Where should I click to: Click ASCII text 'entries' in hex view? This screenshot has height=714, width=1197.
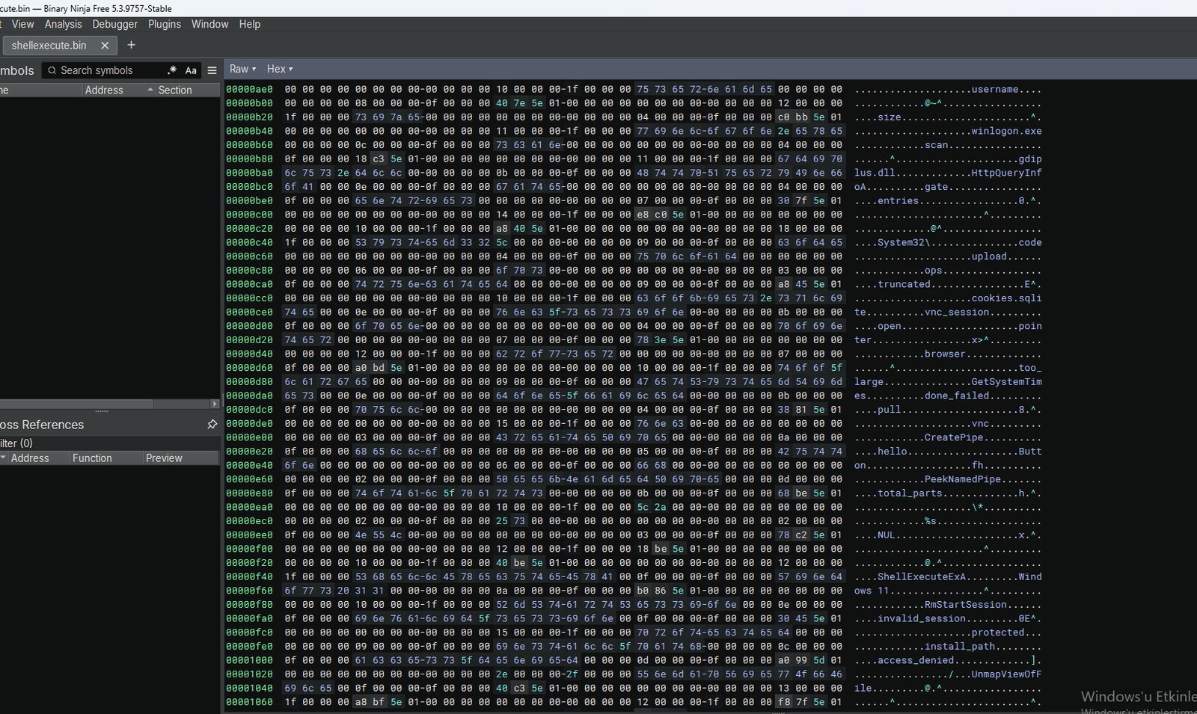point(898,200)
